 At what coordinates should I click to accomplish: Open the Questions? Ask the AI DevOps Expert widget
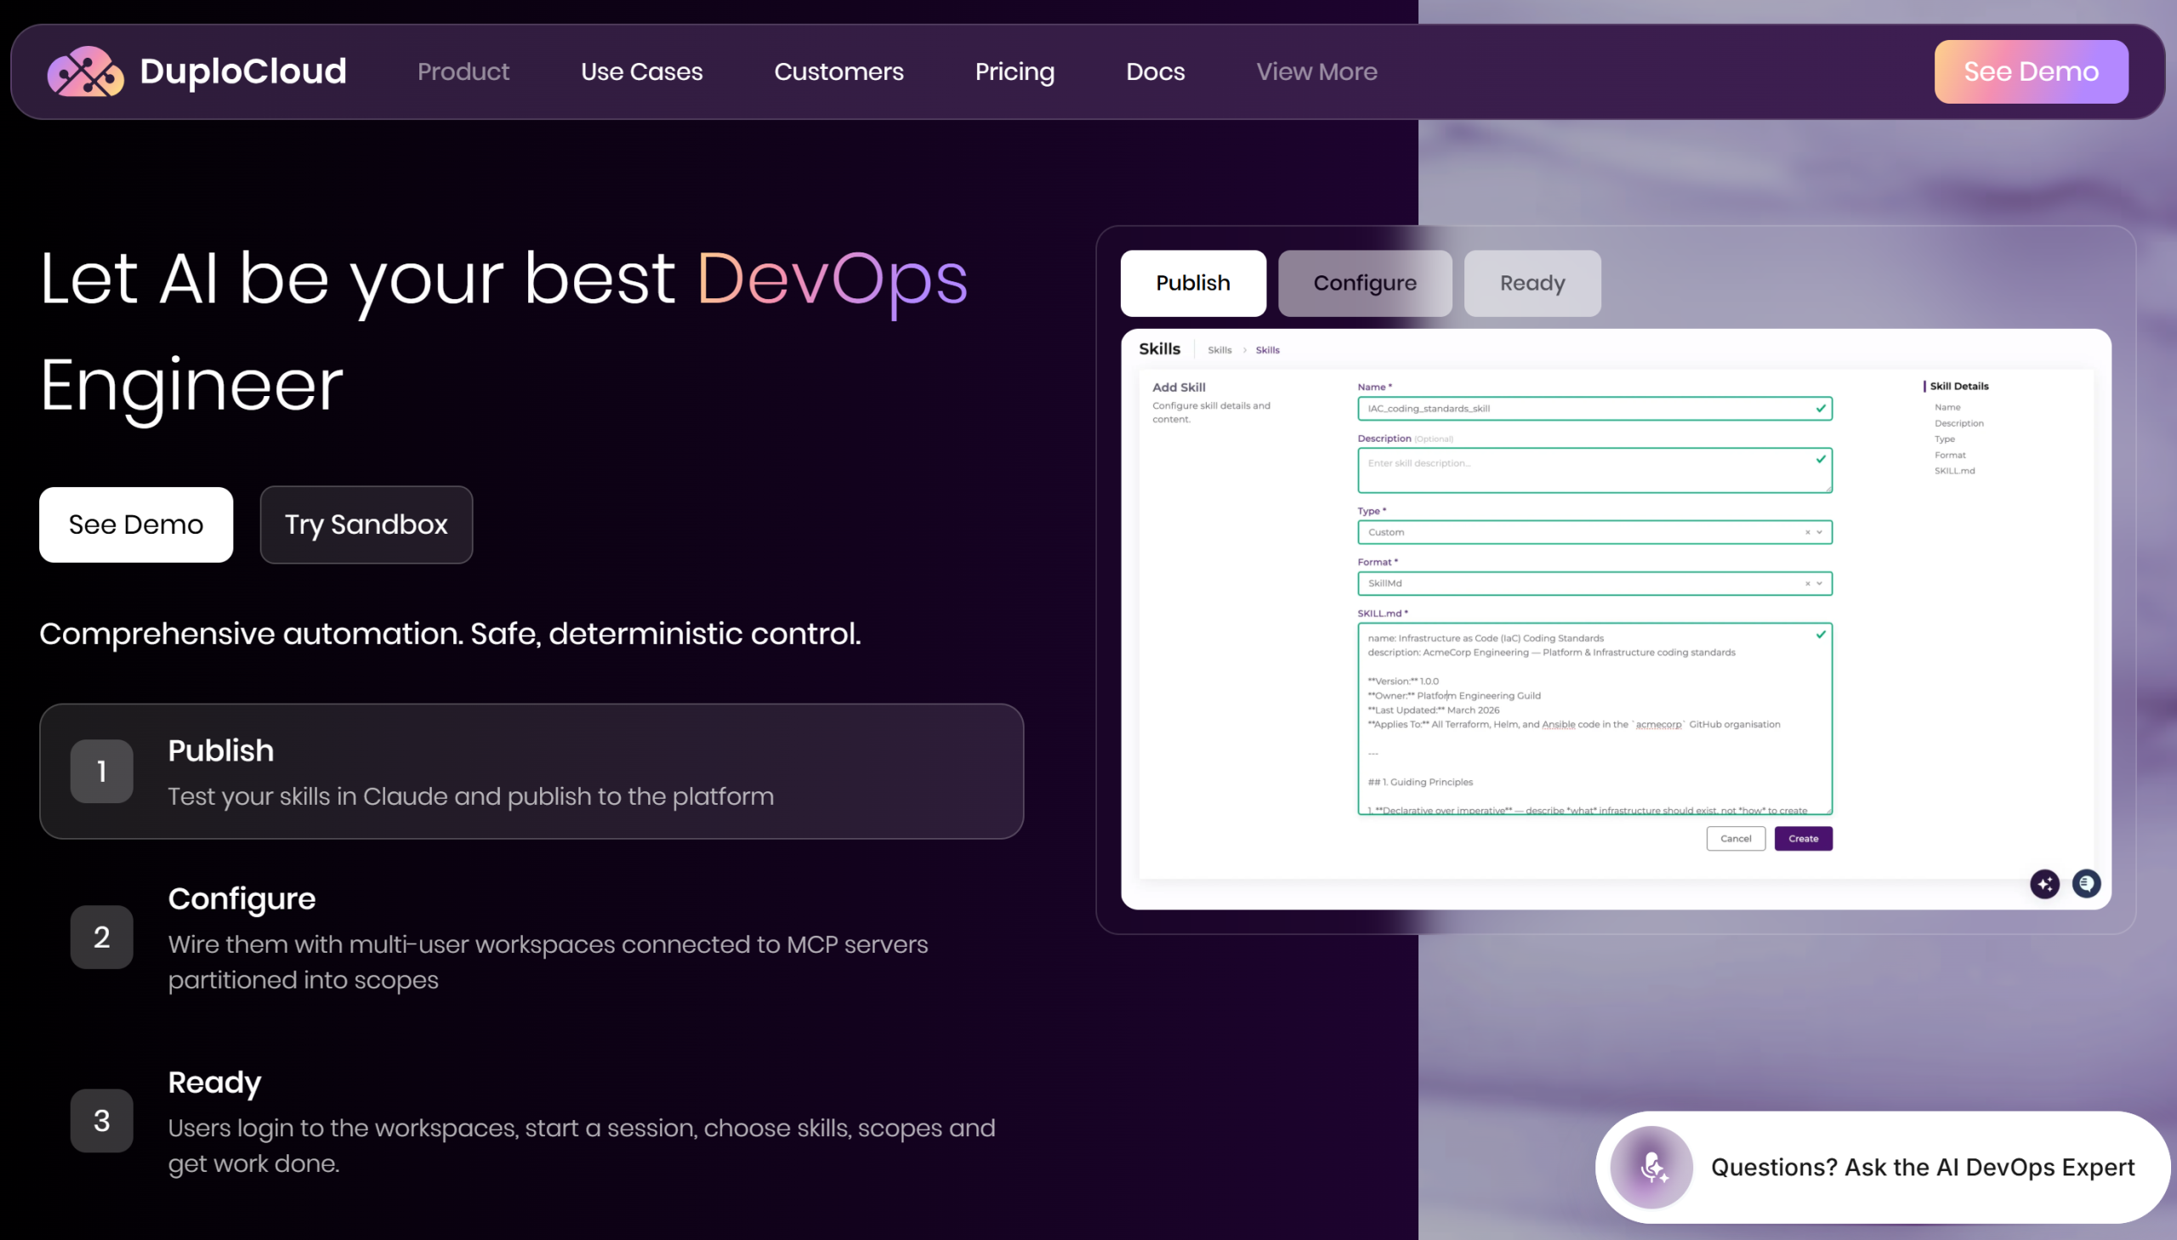(1882, 1168)
